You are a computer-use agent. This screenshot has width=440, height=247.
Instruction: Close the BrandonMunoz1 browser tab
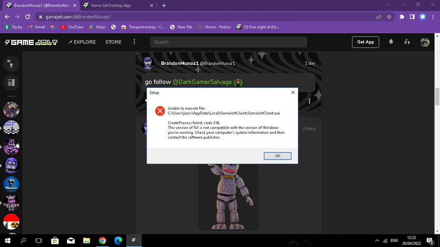[75, 5]
